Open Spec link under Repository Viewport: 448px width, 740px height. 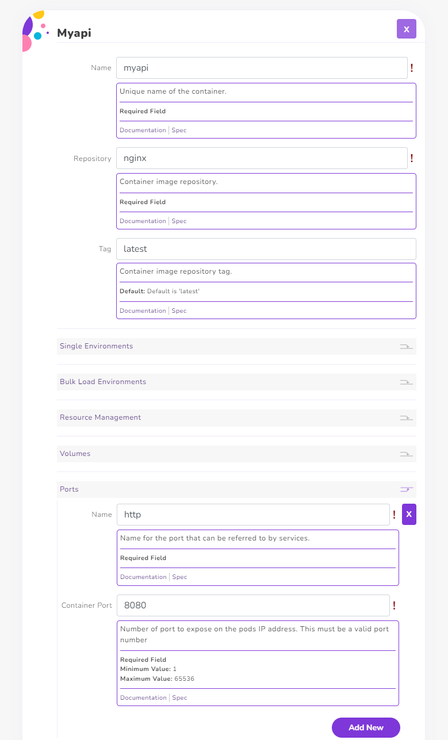click(179, 221)
